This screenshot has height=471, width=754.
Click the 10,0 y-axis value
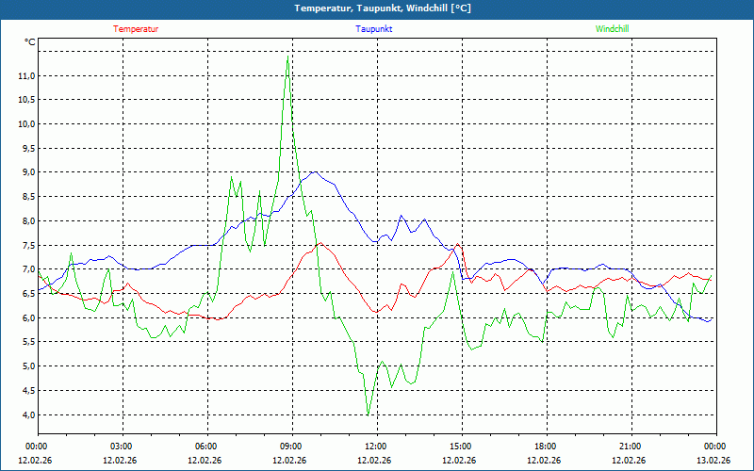[x=27, y=124]
